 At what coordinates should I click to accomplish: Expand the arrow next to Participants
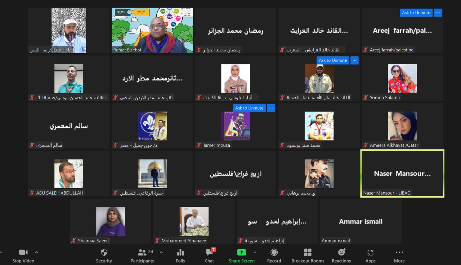click(x=161, y=252)
